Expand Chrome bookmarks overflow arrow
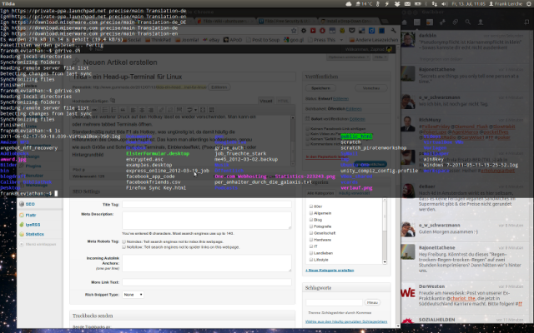The height and width of the screenshot is (333, 534). coord(341,40)
